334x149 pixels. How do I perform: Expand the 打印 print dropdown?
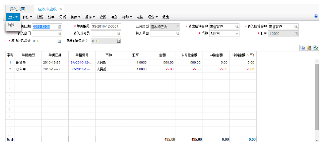click(x=127, y=17)
